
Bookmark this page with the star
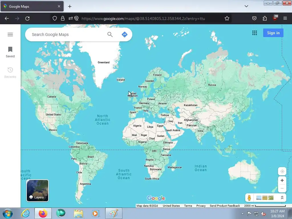(227, 19)
